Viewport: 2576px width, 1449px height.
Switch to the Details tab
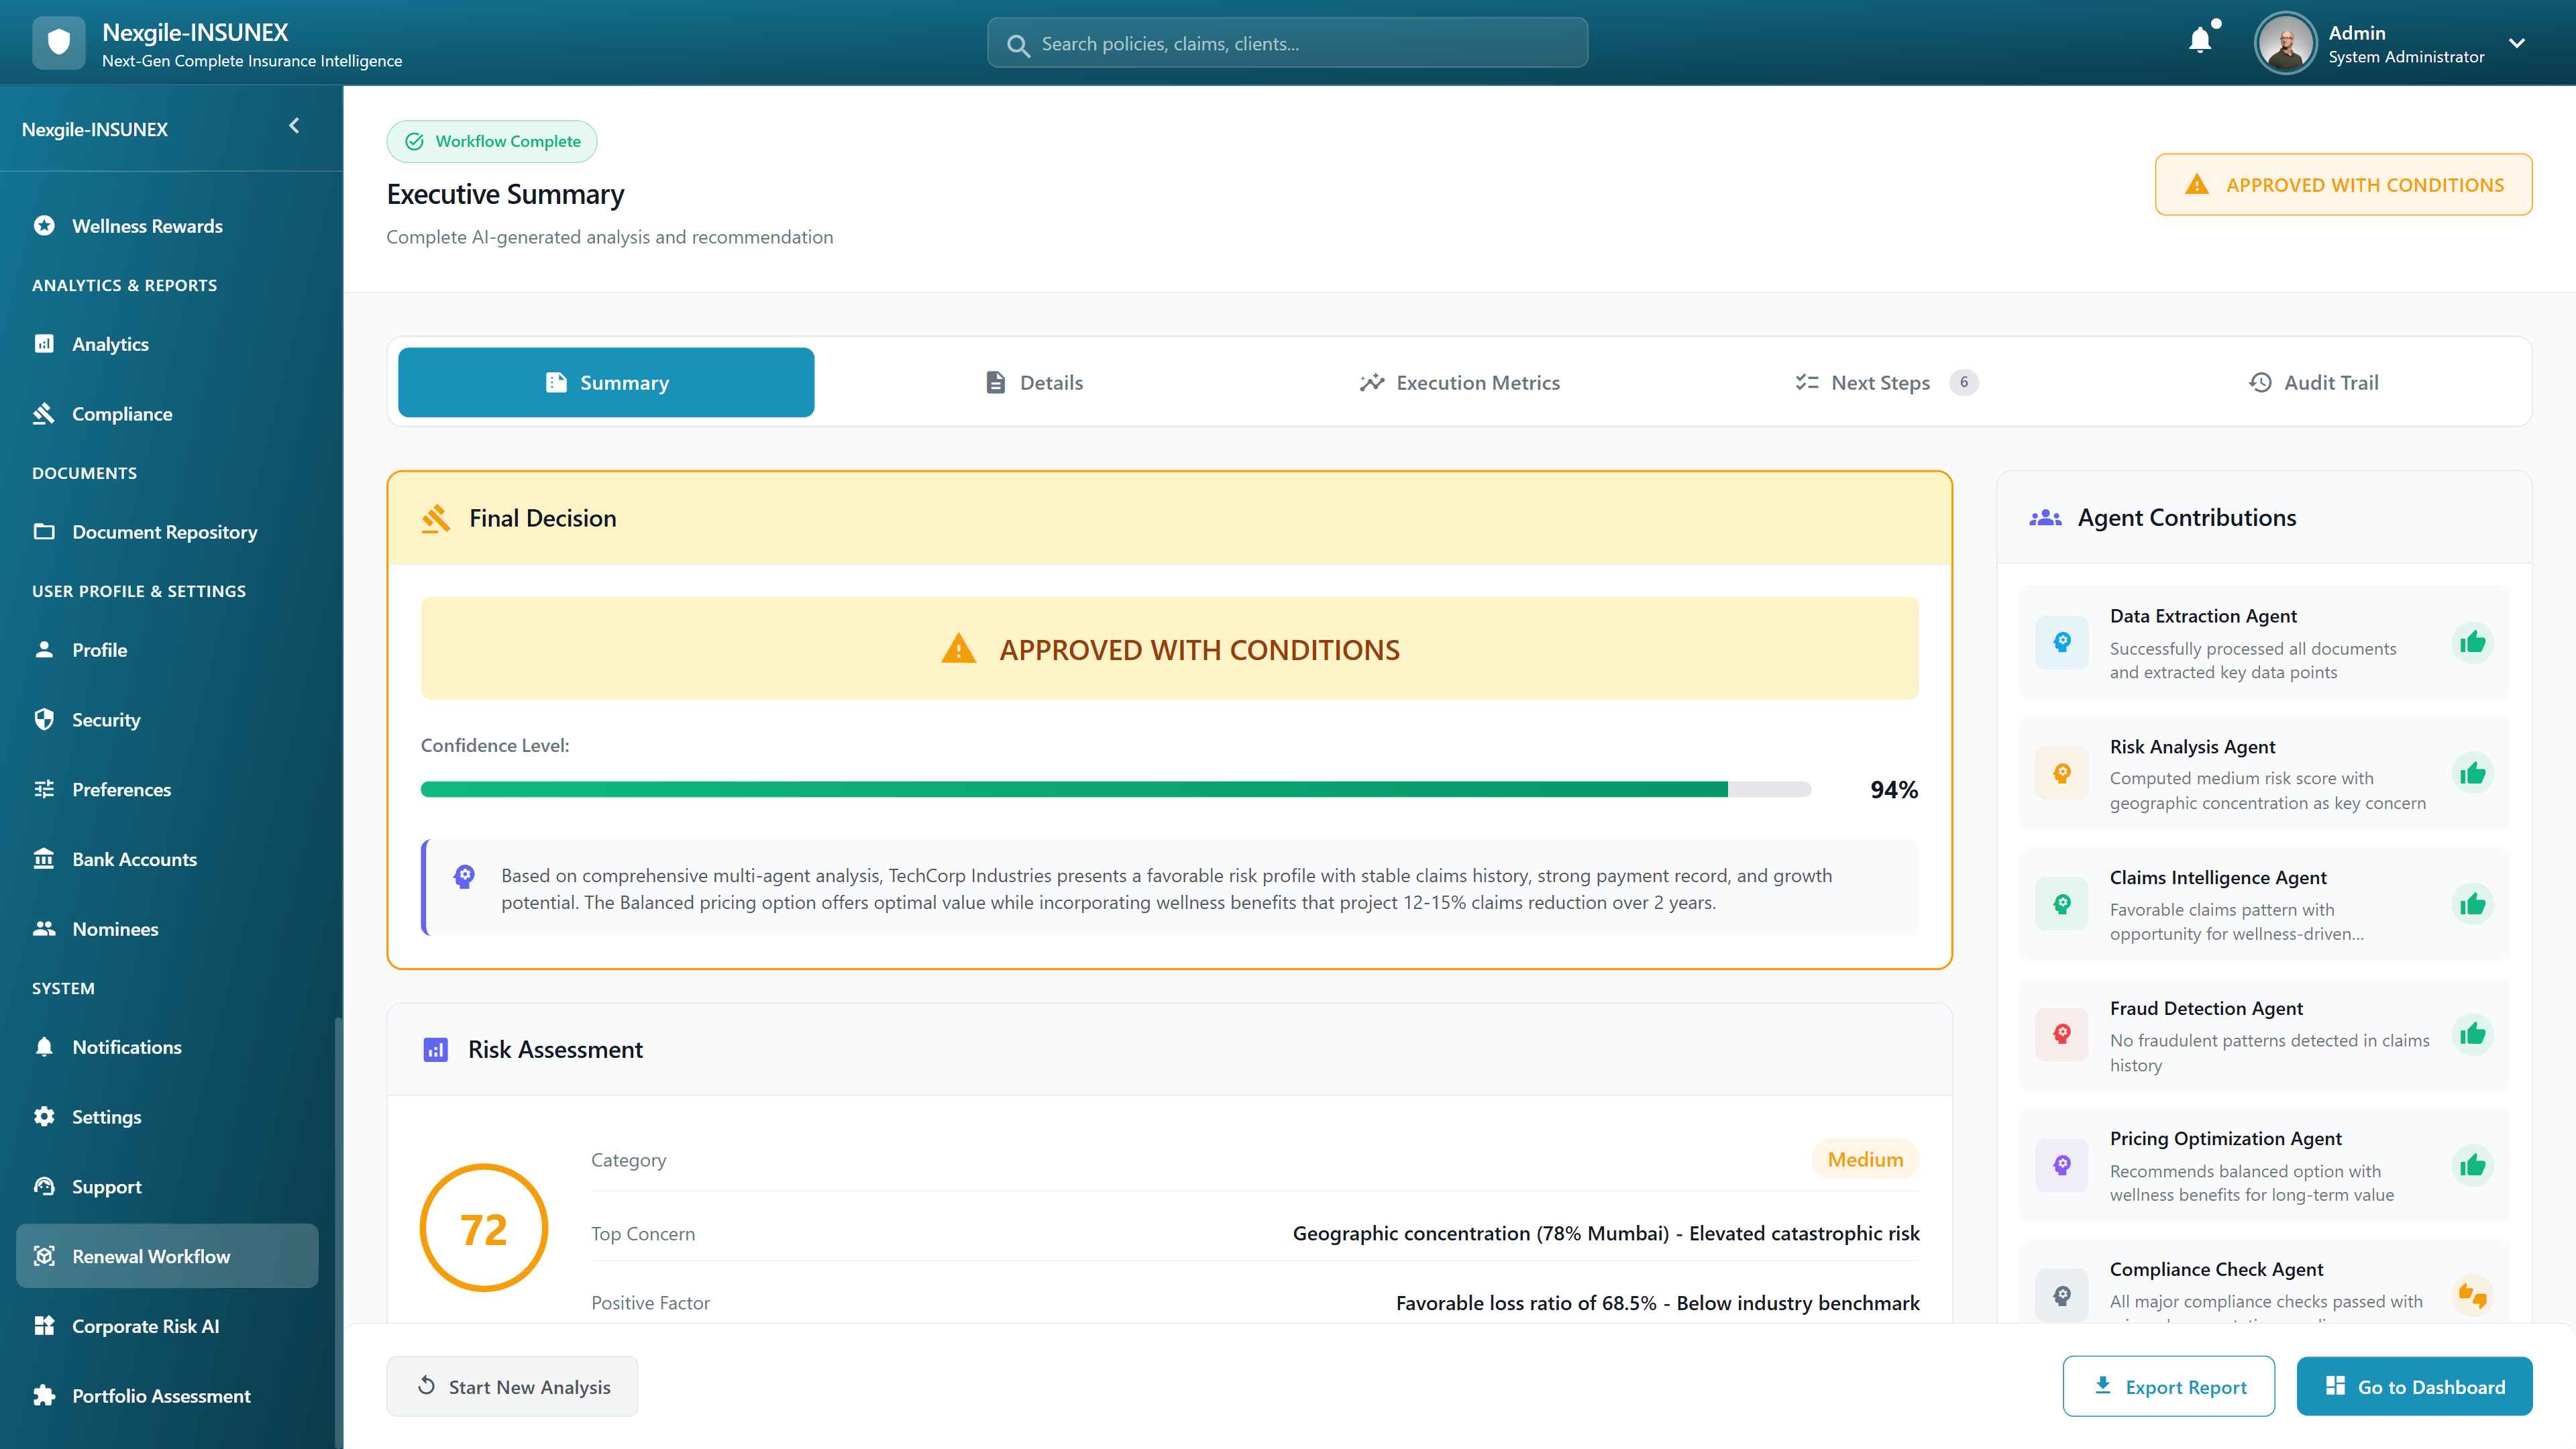(1034, 382)
